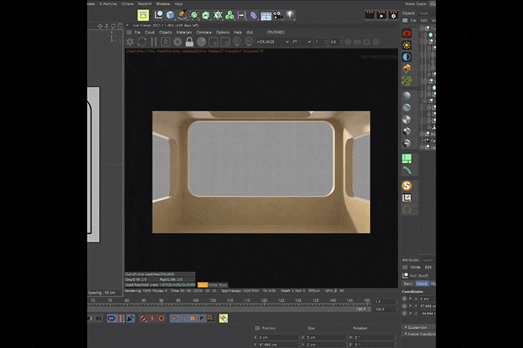The width and height of the screenshot is (523, 348).
Task: Click the Octane daylight sun icon
Action: [x=407, y=45]
